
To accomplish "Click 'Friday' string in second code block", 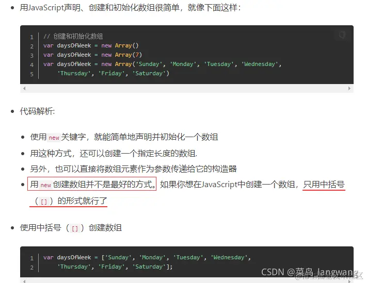I will pos(112,267).
